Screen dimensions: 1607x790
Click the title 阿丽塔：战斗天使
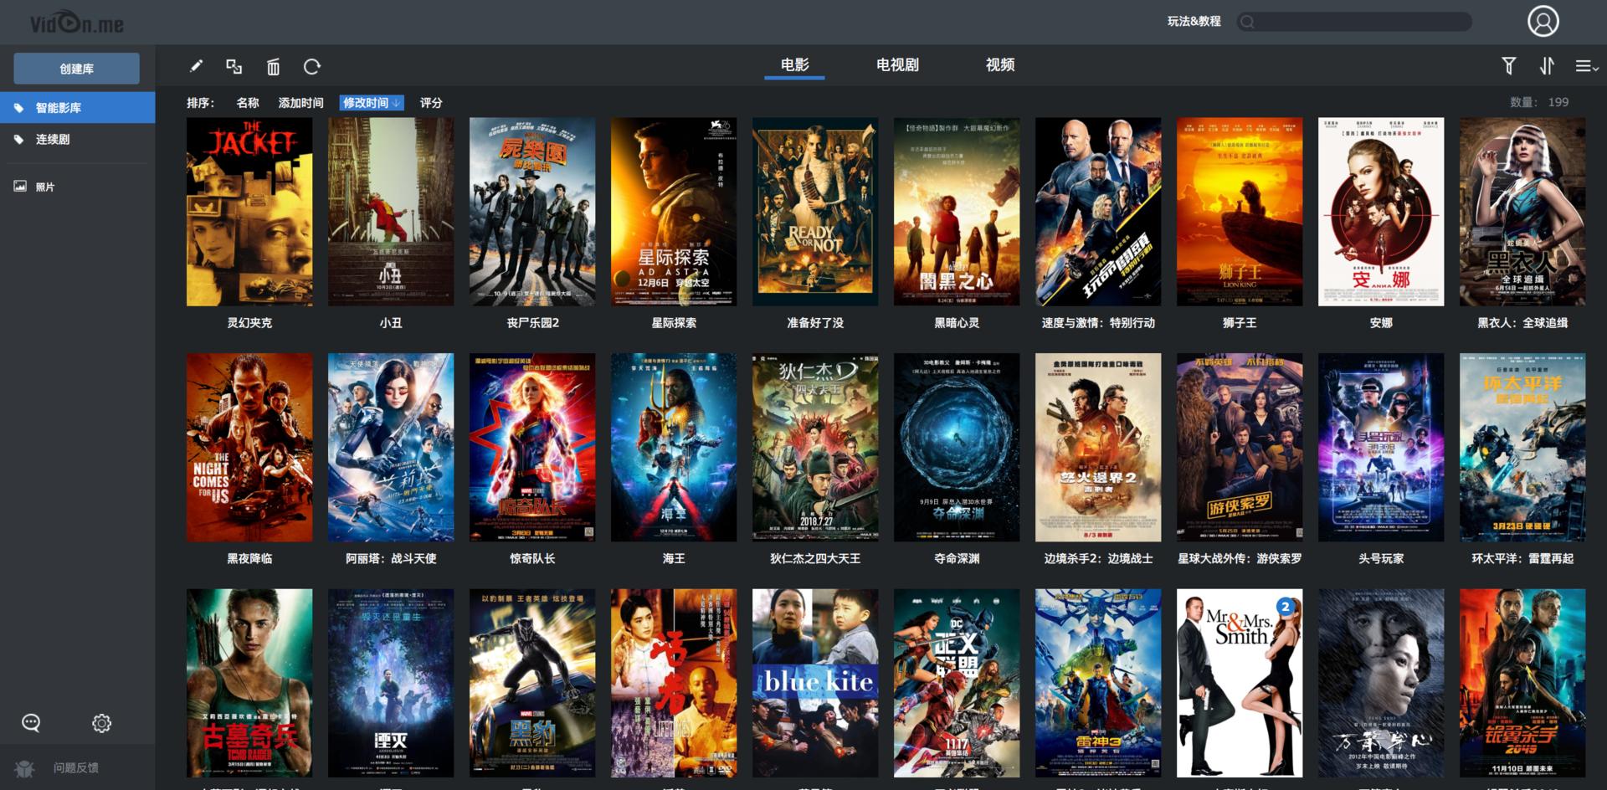[x=391, y=558]
